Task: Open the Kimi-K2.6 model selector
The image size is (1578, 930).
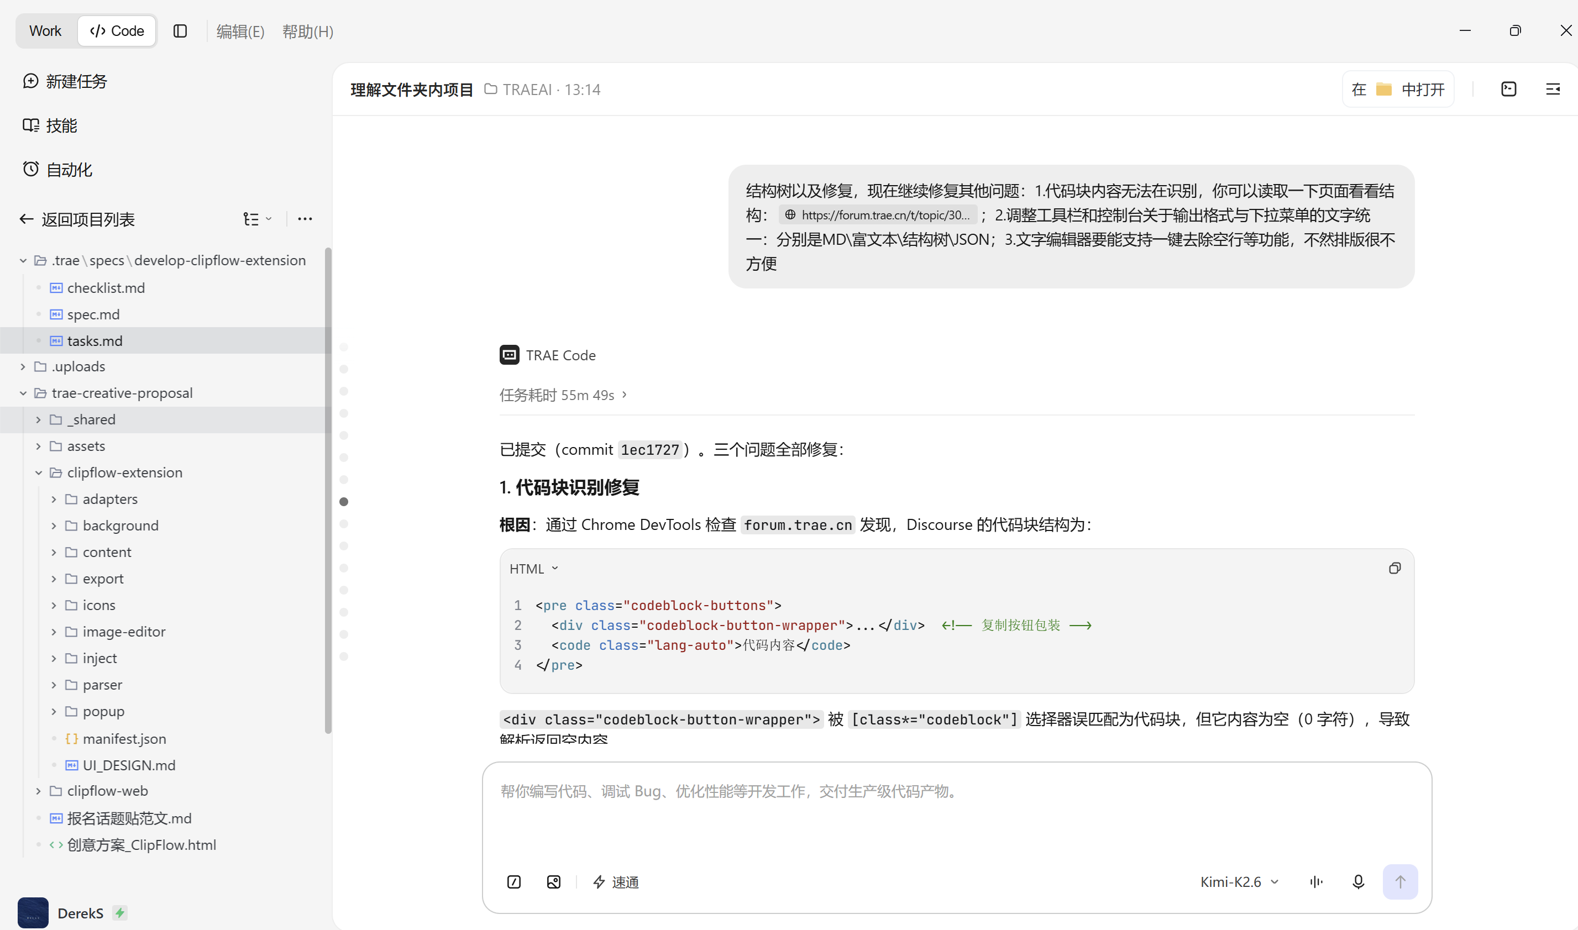Action: 1239,882
